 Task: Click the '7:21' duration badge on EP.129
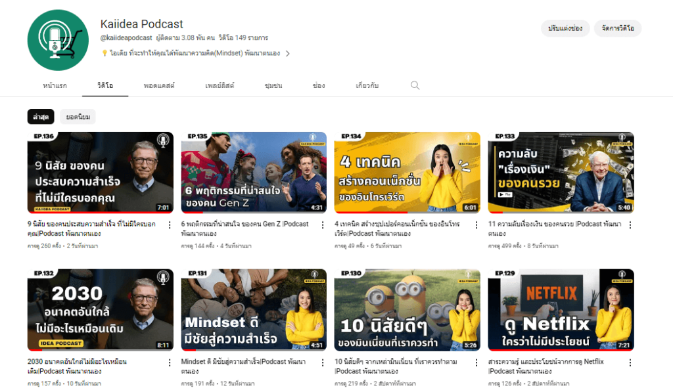(x=624, y=345)
